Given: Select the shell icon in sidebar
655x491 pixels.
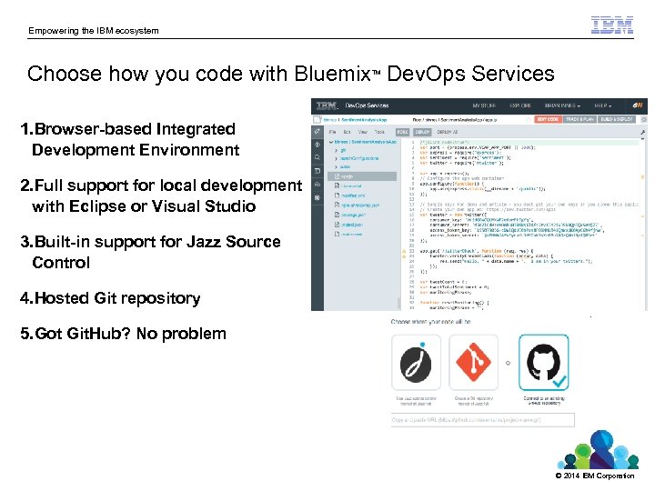Looking at the screenshot, I should pyautogui.click(x=317, y=171).
